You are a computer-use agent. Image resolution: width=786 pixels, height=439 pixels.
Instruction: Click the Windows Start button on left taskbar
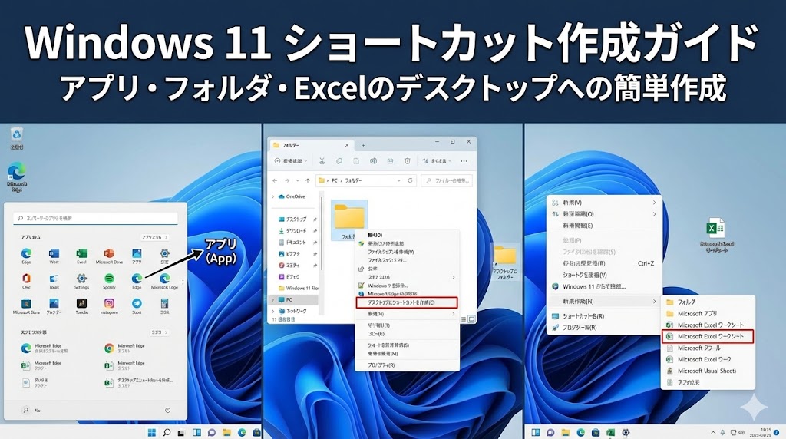tap(152, 432)
